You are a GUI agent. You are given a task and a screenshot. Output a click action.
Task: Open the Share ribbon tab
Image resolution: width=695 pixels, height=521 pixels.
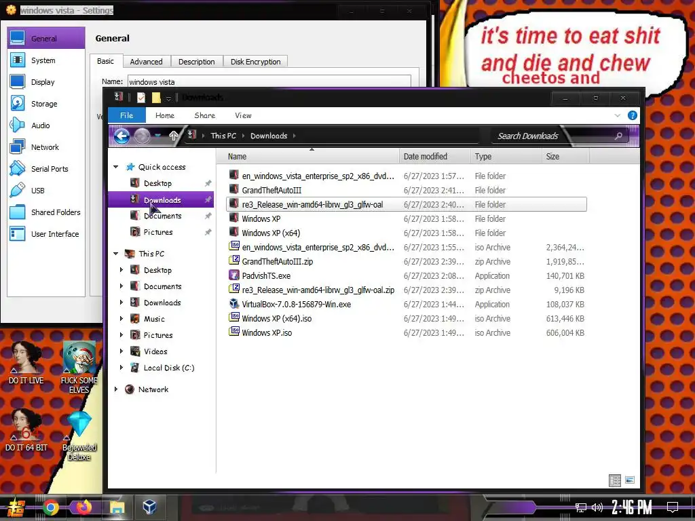click(204, 115)
